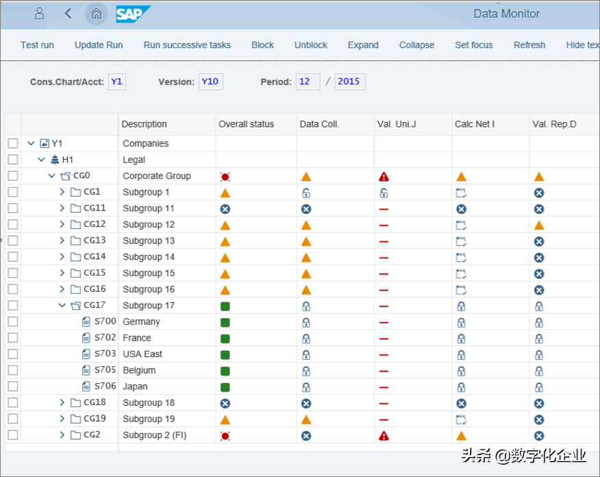The height and width of the screenshot is (477, 600).
Task: Tick the checkbox for row CG0
Action: [13, 176]
